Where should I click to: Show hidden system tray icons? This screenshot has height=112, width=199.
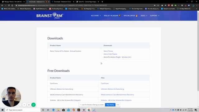click(171, 110)
